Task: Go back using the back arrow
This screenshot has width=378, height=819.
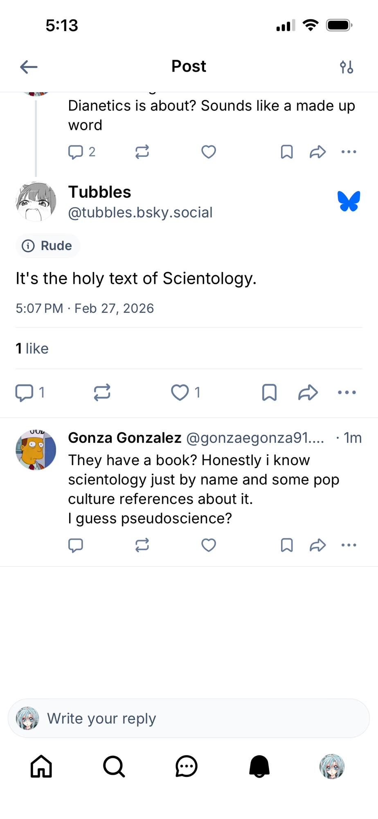Action: pyautogui.click(x=29, y=67)
